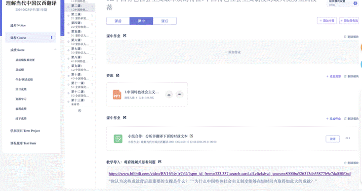The width and height of the screenshot is (362, 191).
Task: Click the 添加任务流 button
Action: point(349,21)
